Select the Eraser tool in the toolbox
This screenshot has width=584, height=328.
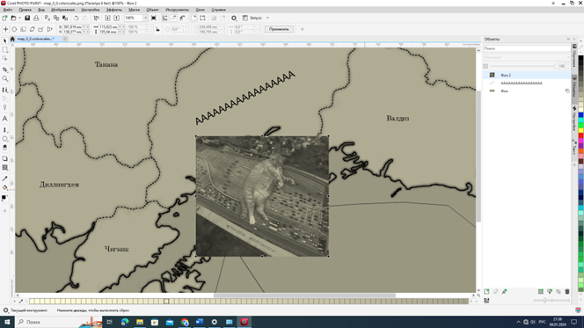coord(5,148)
